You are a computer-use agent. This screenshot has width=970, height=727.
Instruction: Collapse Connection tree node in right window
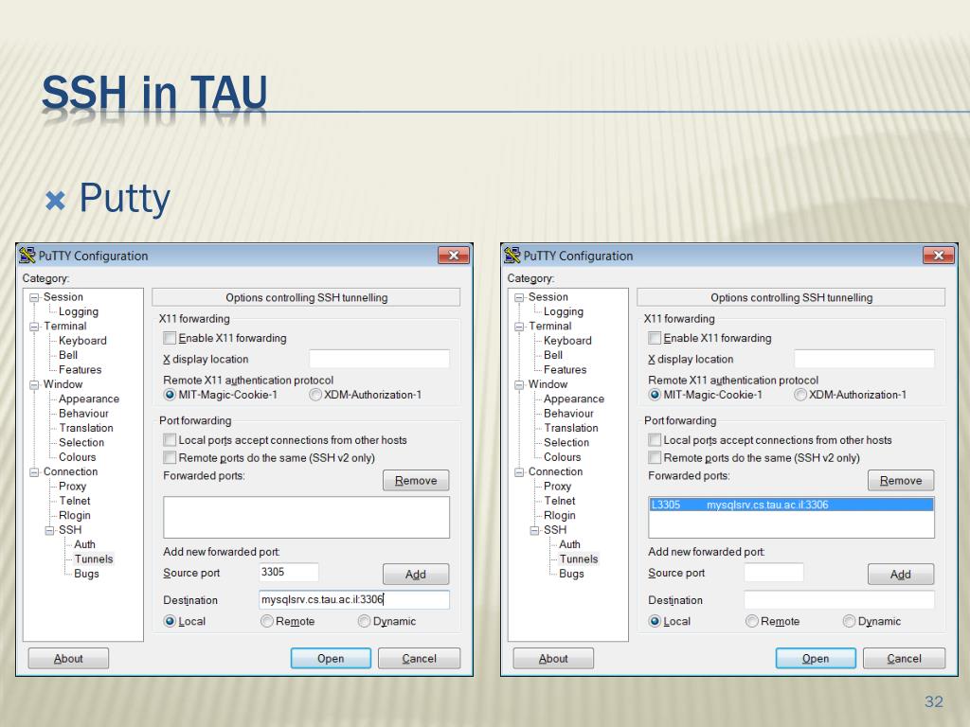click(x=520, y=471)
